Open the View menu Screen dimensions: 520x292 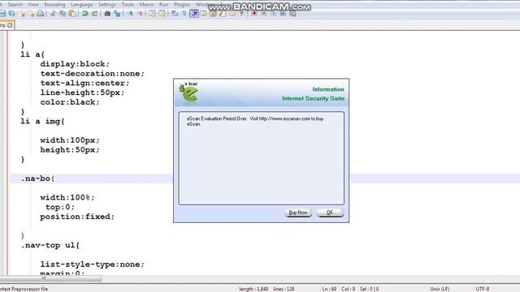point(33,4)
